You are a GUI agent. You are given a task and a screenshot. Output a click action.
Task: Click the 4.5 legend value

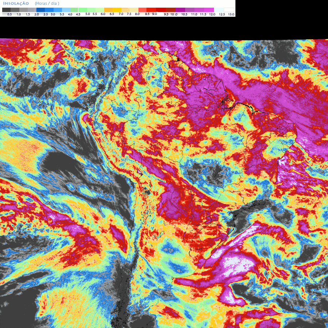(x=78, y=15)
